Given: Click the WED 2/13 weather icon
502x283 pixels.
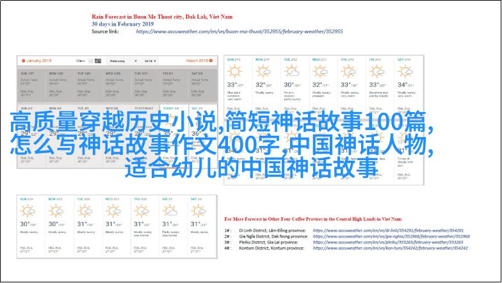Looking at the screenshot, I should (320, 72).
